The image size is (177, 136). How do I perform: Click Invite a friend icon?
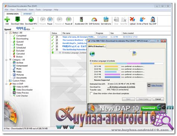[x=142, y=19]
